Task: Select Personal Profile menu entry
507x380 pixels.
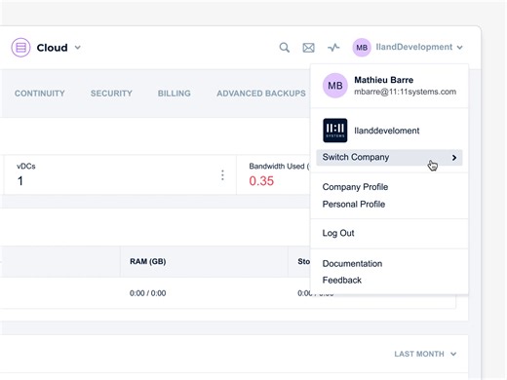Action: [x=354, y=205]
